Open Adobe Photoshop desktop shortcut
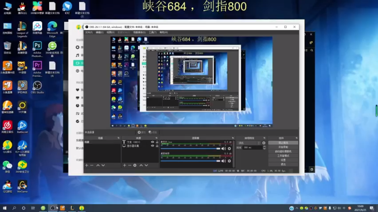Screen dimensions: 378x212 [37, 49]
